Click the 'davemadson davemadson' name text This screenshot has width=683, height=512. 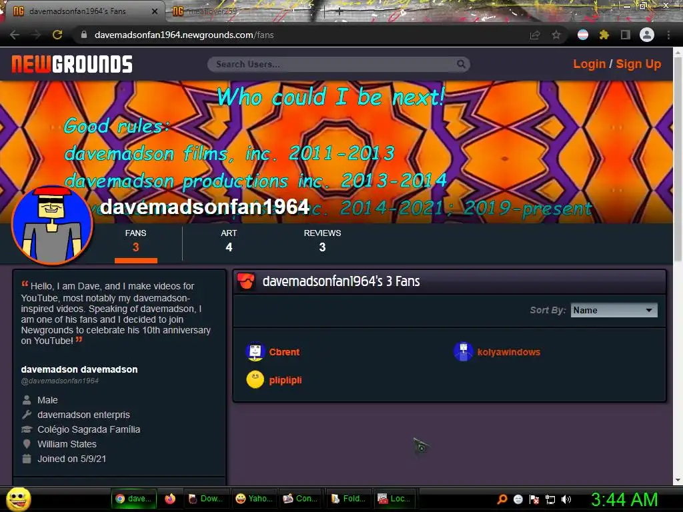pos(79,369)
